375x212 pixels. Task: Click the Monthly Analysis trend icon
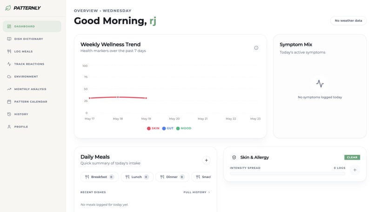click(x=9, y=89)
